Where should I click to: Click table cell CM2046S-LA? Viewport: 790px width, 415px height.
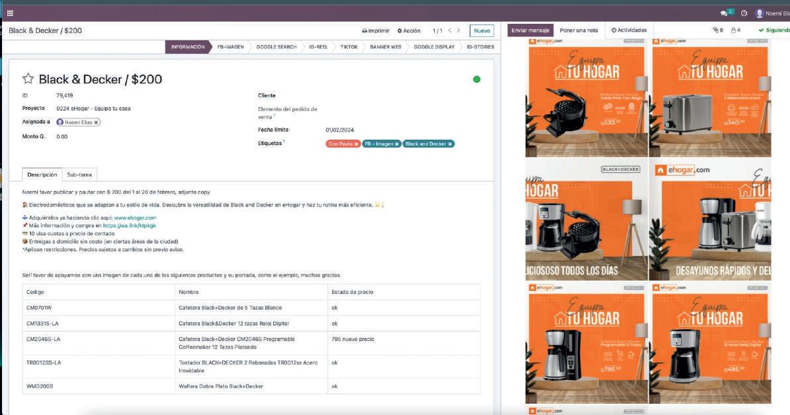pyautogui.click(x=99, y=343)
